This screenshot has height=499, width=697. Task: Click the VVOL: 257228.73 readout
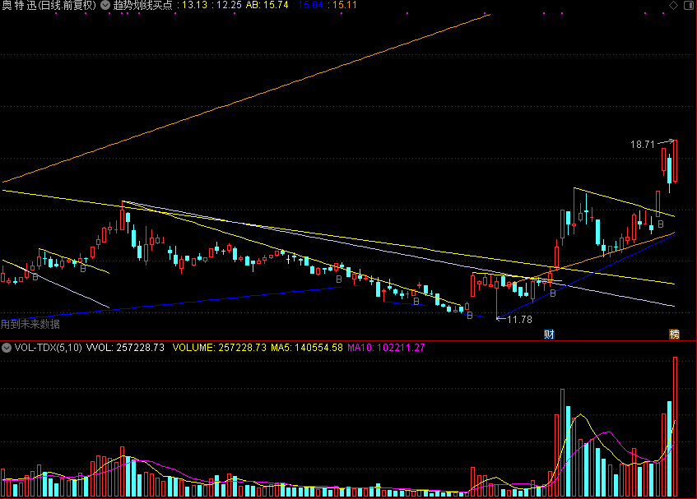(125, 348)
